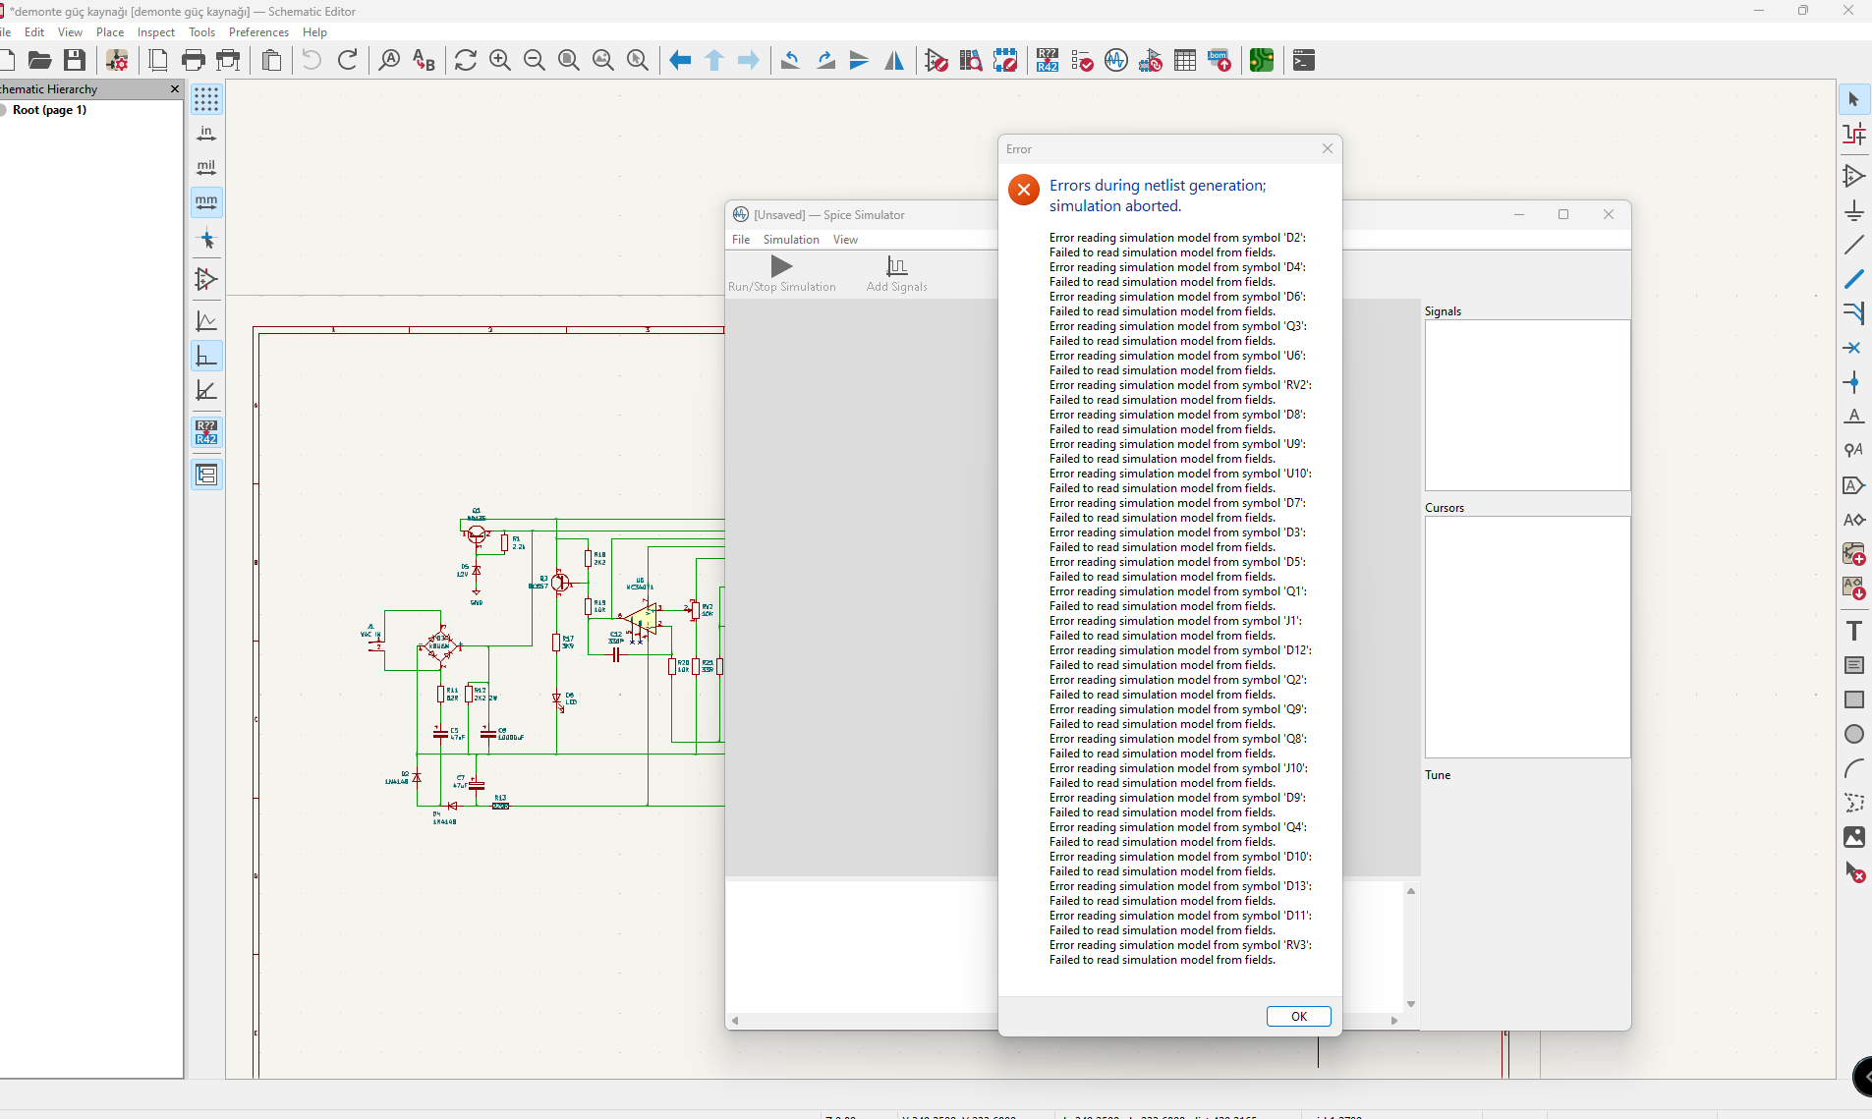The width and height of the screenshot is (1872, 1119).
Task: Close the Schematic Hierarchy panel
Action: coord(175,89)
